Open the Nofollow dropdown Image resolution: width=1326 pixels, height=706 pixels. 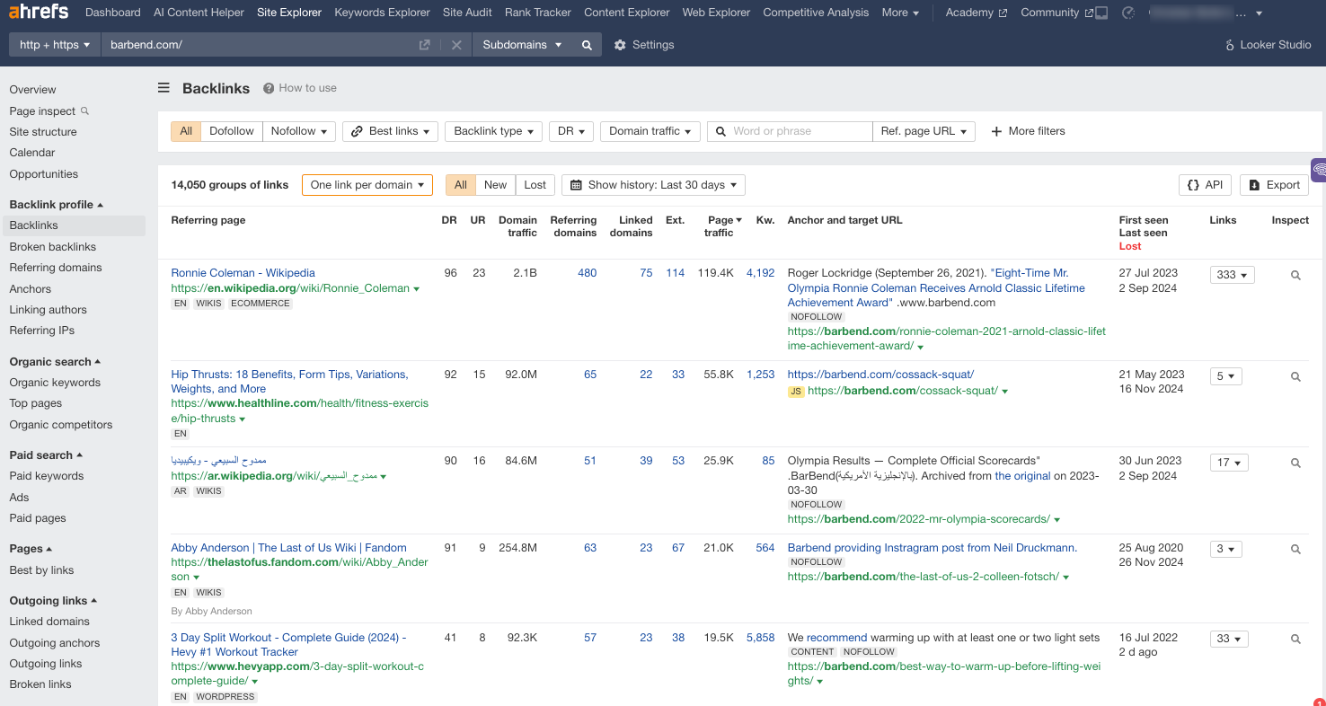299,131
